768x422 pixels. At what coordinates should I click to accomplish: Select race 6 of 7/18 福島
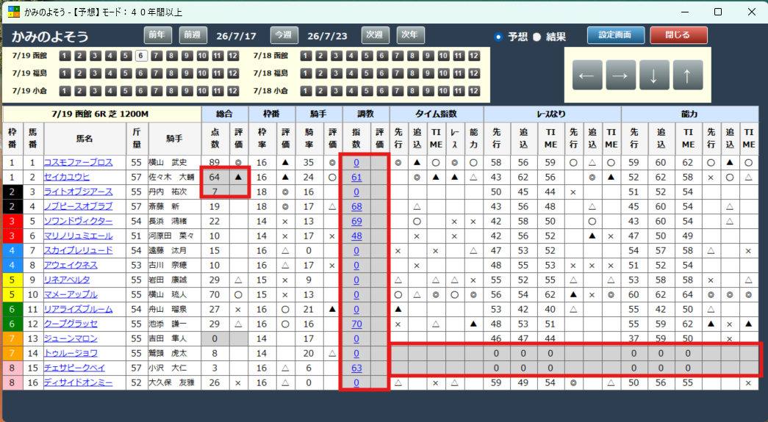(x=382, y=73)
